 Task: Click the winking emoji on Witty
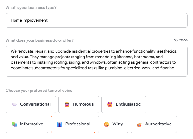point(107,124)
